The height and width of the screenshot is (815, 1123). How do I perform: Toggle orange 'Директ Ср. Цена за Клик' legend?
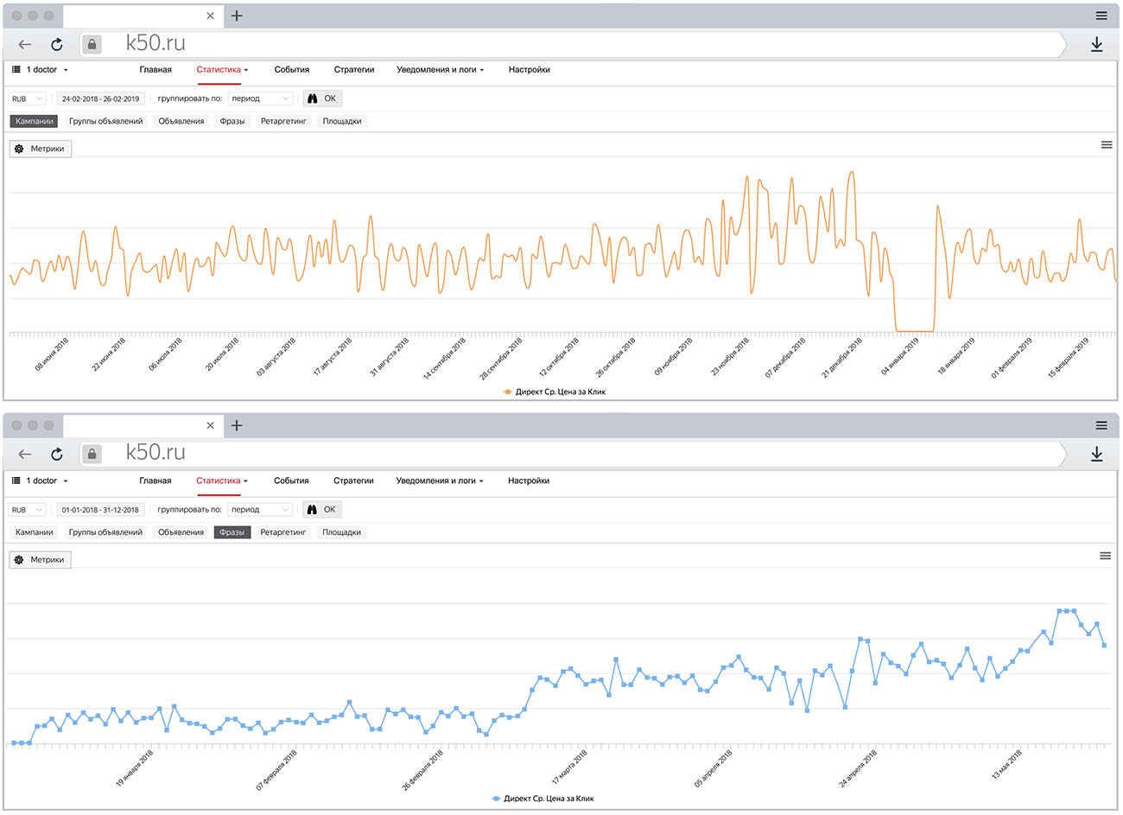[555, 392]
